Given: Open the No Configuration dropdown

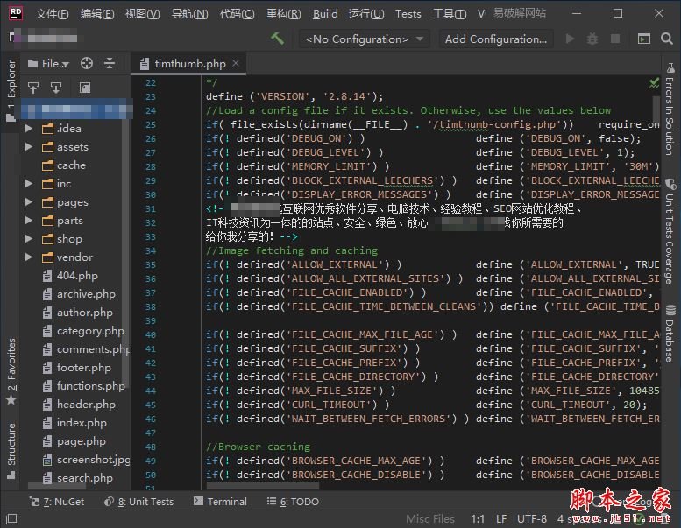Looking at the screenshot, I should point(364,39).
